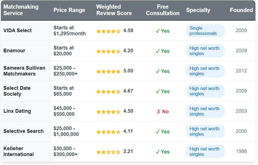Click the red X No for Linx Dating
This screenshot has width=258, height=165.
click(x=163, y=112)
